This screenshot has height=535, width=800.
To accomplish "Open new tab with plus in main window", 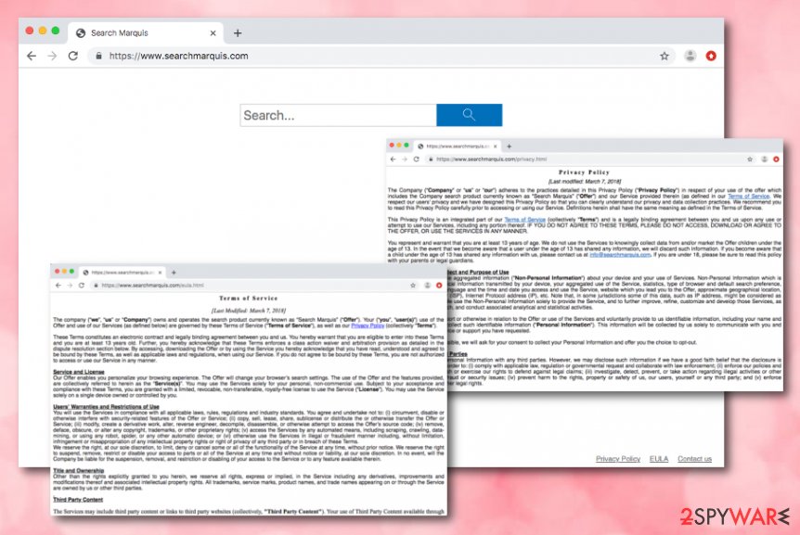I will [238, 33].
